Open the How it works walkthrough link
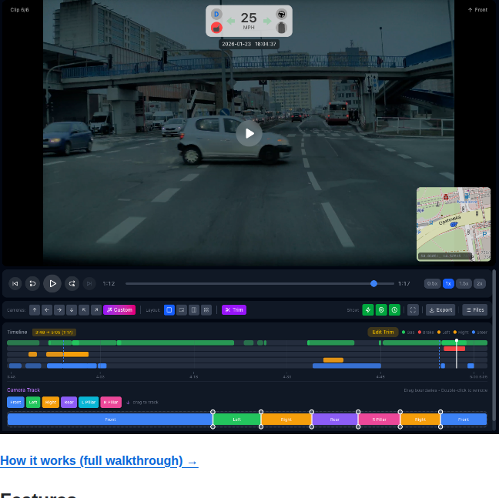The height and width of the screenshot is (498, 499). coord(99,461)
